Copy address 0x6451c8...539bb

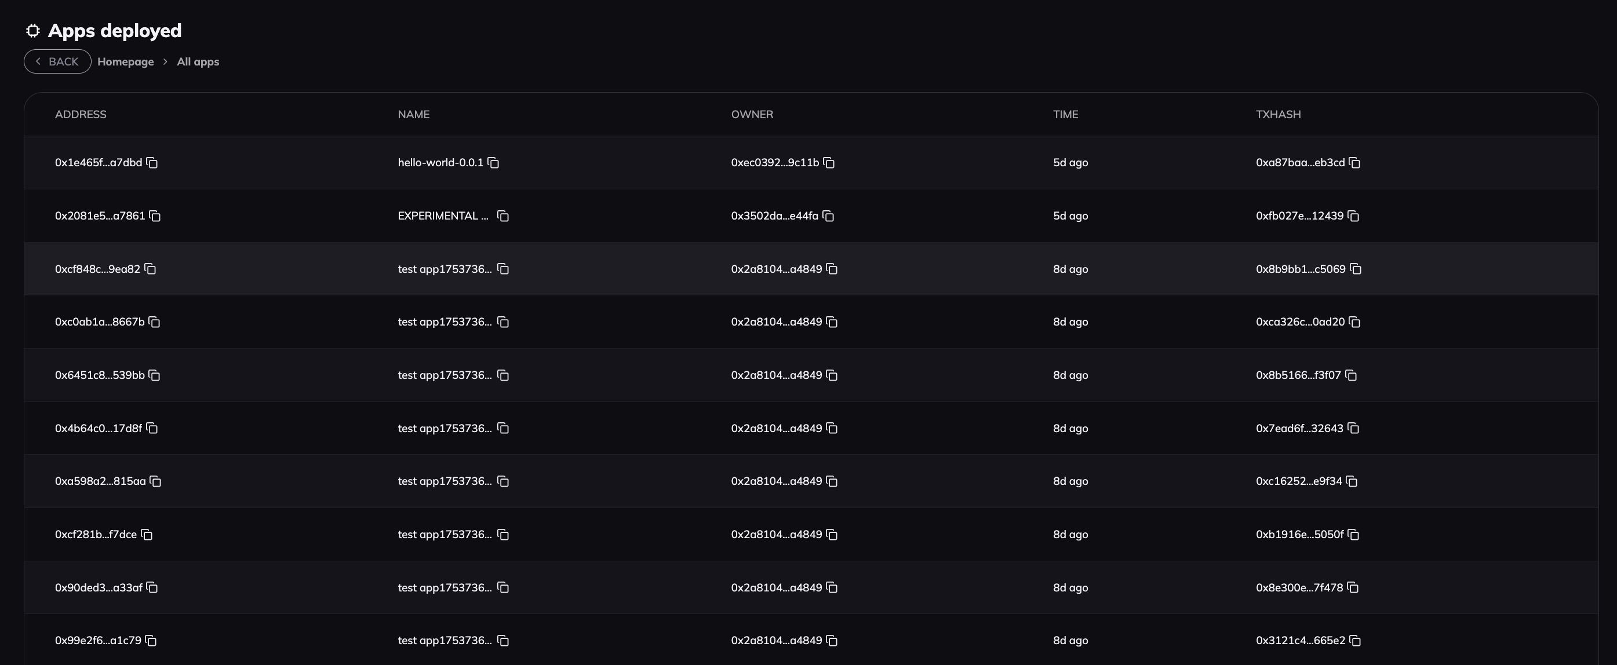[154, 376]
